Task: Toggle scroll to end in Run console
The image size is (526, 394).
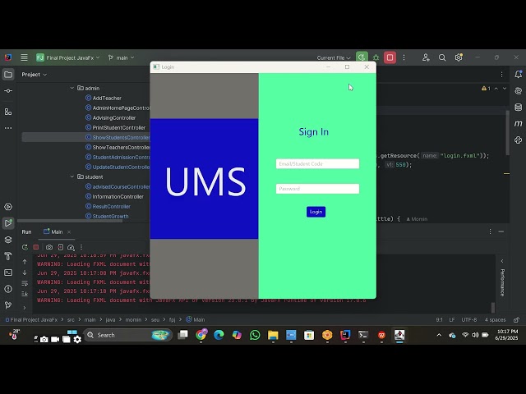Action: pos(25,294)
